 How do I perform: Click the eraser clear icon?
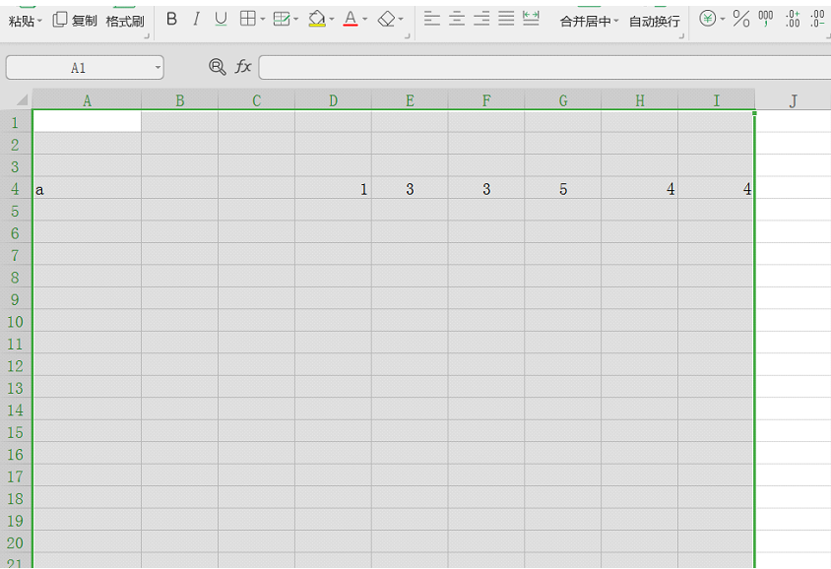point(386,19)
